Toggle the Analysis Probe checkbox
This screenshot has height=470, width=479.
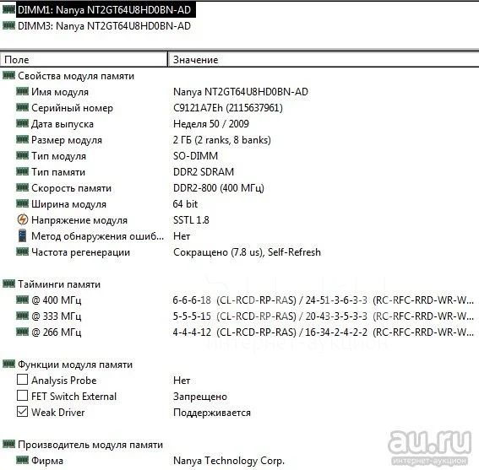click(22, 380)
